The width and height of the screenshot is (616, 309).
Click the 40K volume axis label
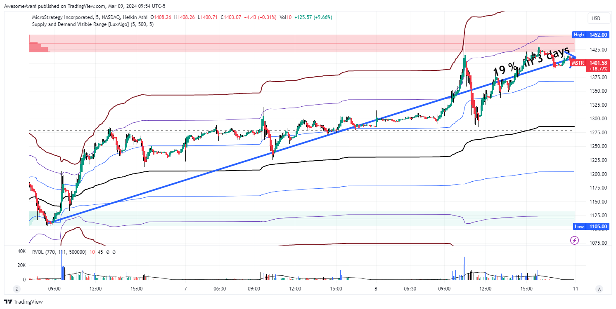point(21,251)
